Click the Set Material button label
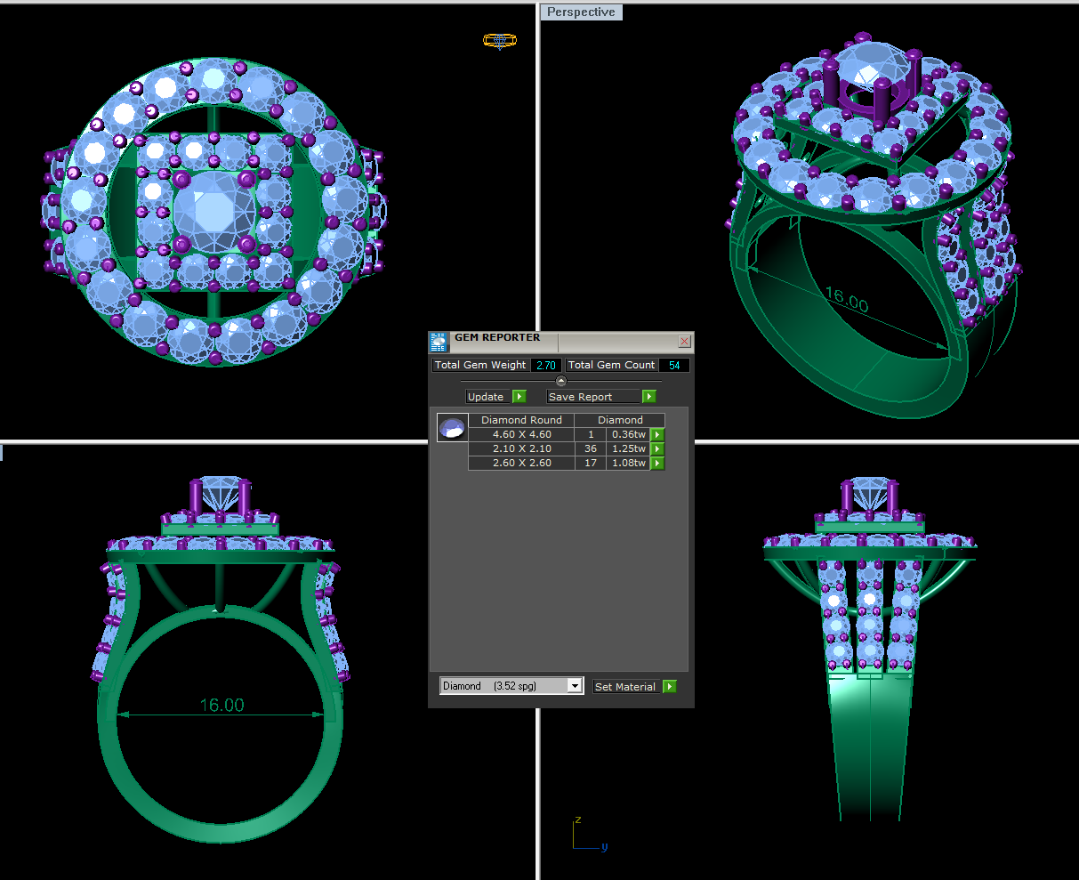 [x=625, y=687]
